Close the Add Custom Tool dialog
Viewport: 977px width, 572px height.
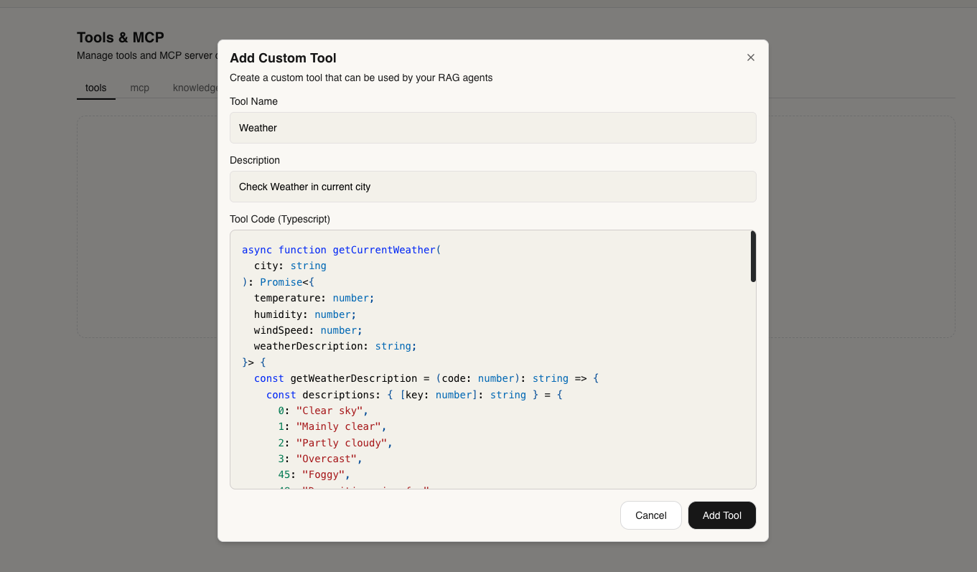[750, 57]
